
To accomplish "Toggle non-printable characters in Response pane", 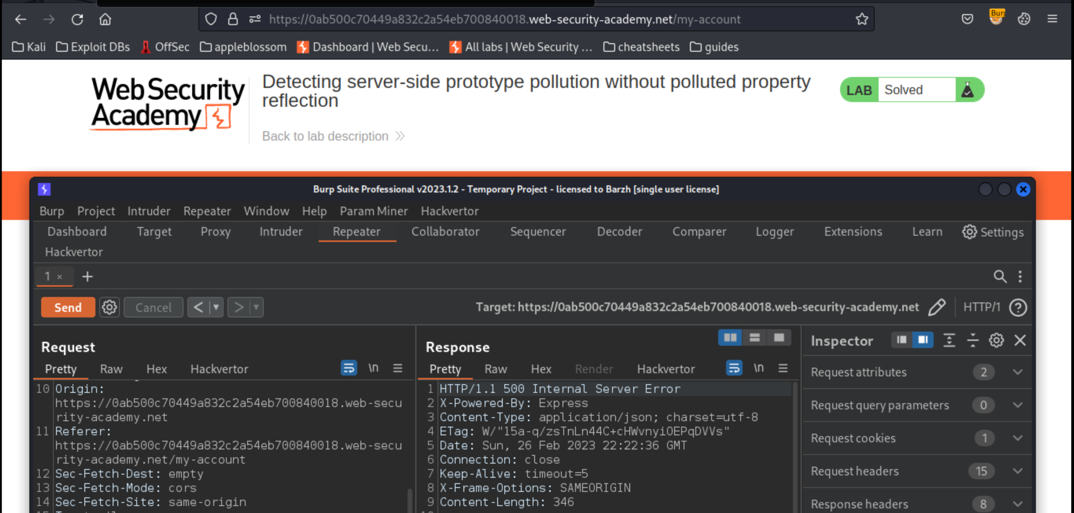I will [758, 368].
